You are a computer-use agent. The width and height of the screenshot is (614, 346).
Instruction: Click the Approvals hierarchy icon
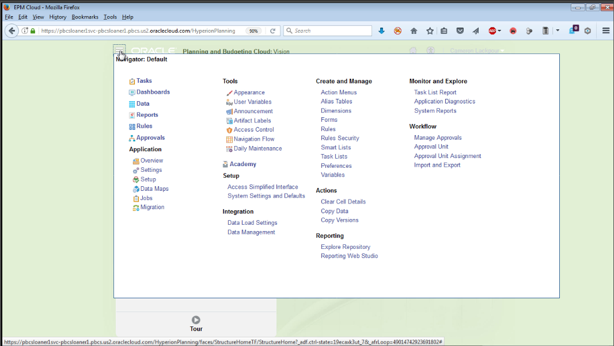coord(132,138)
